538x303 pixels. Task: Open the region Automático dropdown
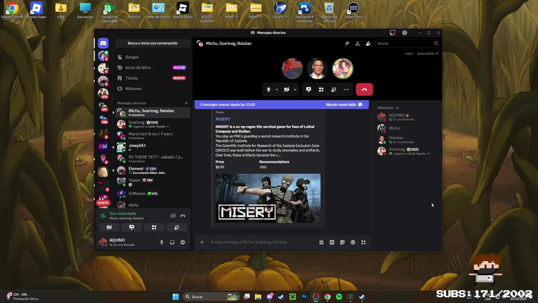click(x=427, y=53)
